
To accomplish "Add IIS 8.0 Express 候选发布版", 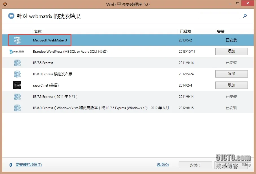I will [x=231, y=74].
